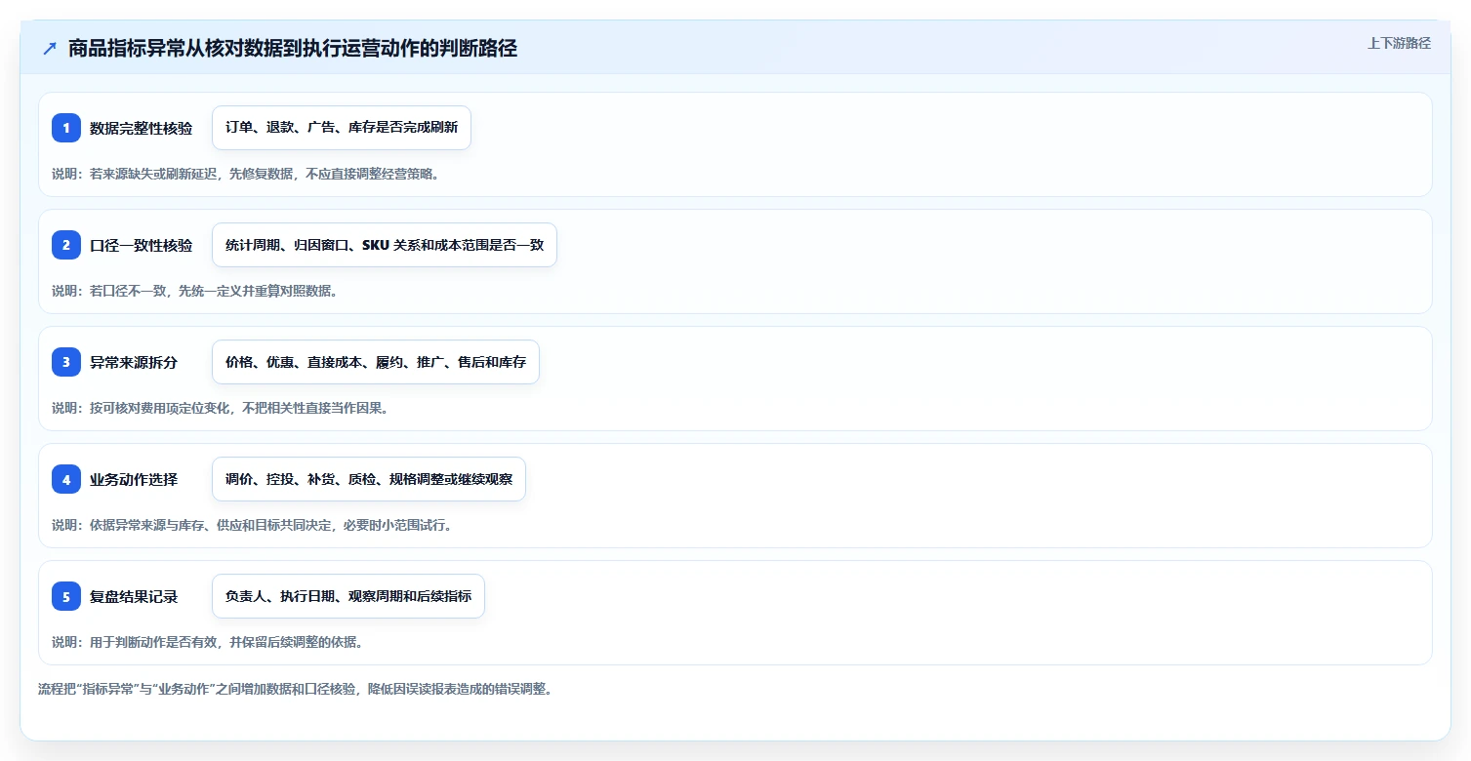Click the note 依据异常来源与库存、供应和目标
1471x761 pixels.
point(252,525)
